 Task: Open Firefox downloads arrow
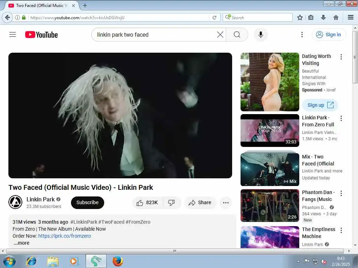click(323, 17)
